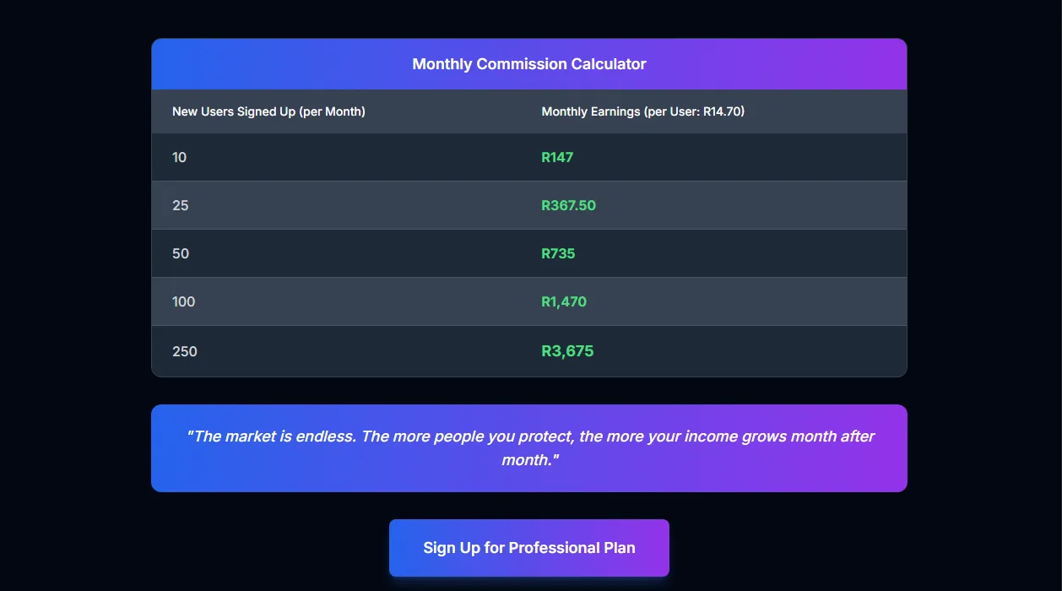Click the R147 earnings value
Image resolution: width=1062 pixels, height=591 pixels.
[557, 156]
